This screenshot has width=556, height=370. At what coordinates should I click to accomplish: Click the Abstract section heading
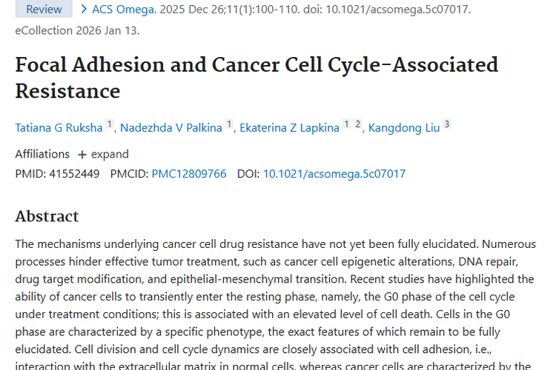(47, 216)
